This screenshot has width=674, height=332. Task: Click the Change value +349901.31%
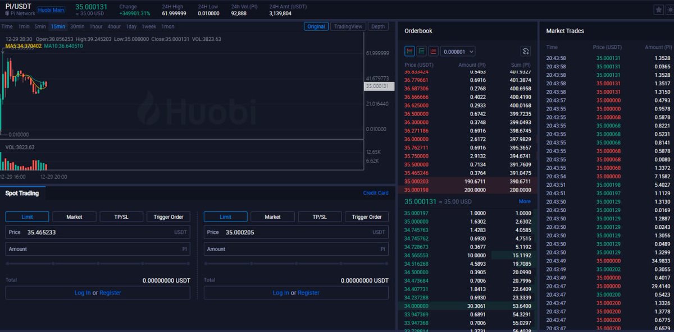click(135, 13)
